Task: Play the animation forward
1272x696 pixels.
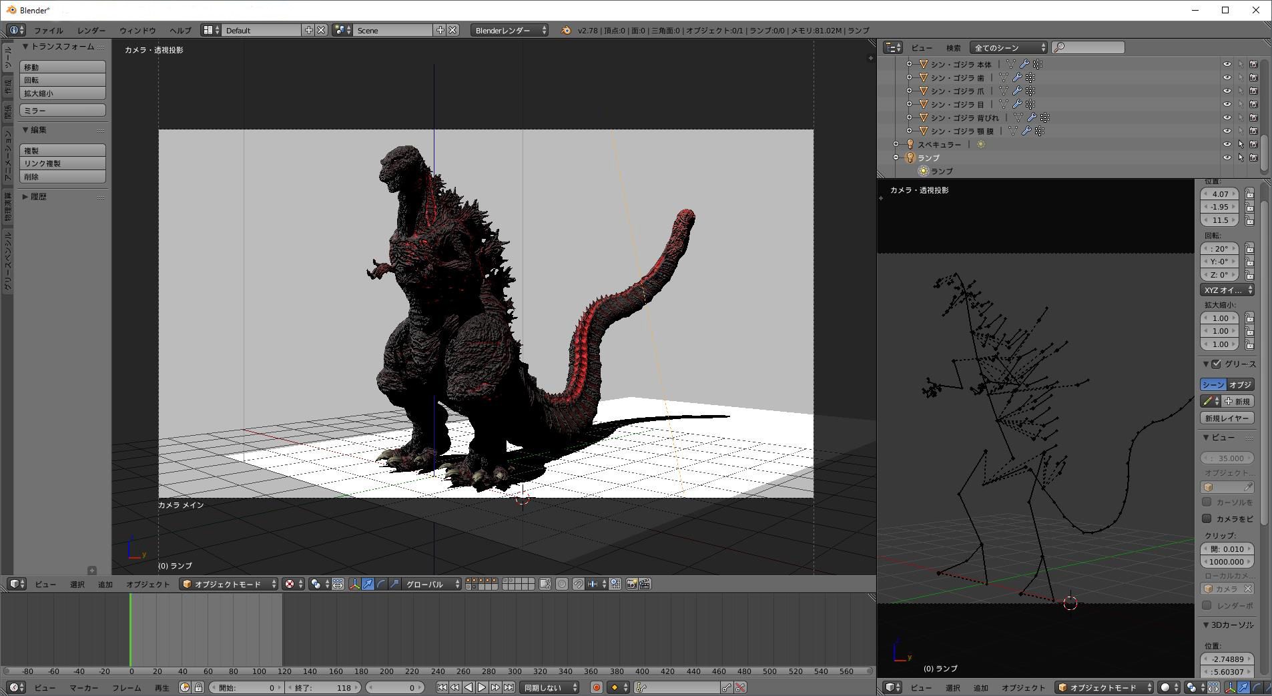Action: [x=482, y=688]
